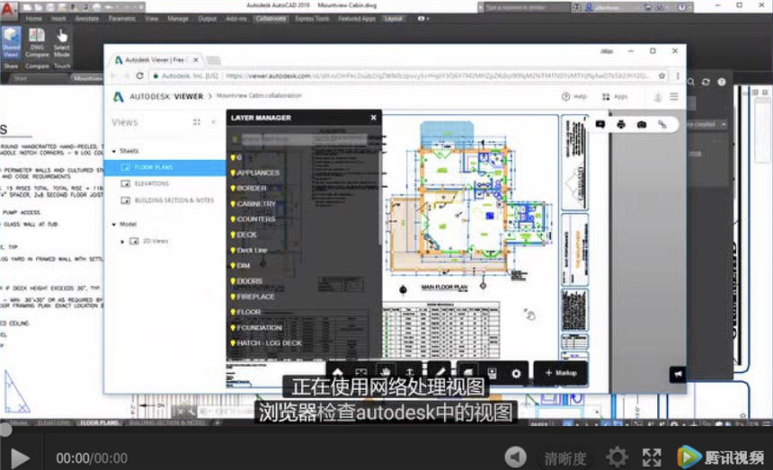Open viewer Settings gear in toolbar
The height and width of the screenshot is (470, 773).
[516, 374]
